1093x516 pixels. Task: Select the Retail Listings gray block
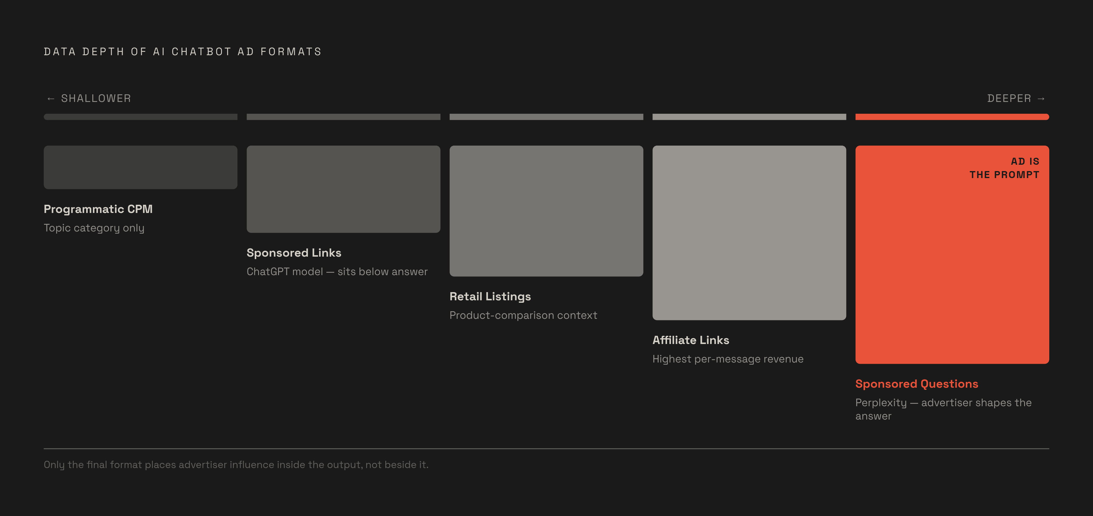pos(546,211)
